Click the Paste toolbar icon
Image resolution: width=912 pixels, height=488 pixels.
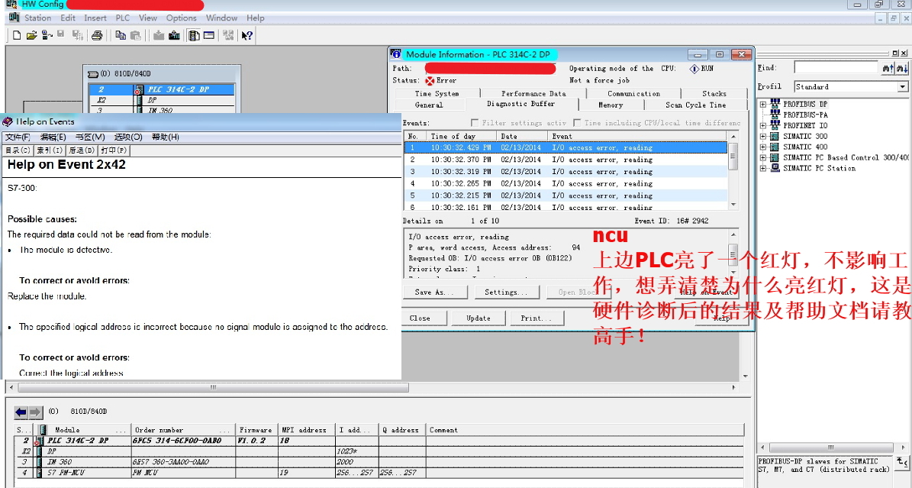(x=136, y=36)
